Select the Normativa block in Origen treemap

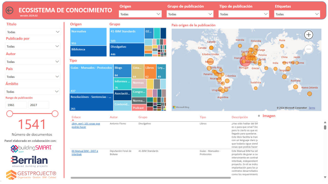coord(88,37)
